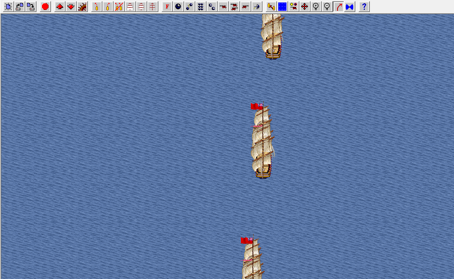Screen dimensions: 454x279
Task: Select the battle sails mast icon
Action: [x=141, y=7]
